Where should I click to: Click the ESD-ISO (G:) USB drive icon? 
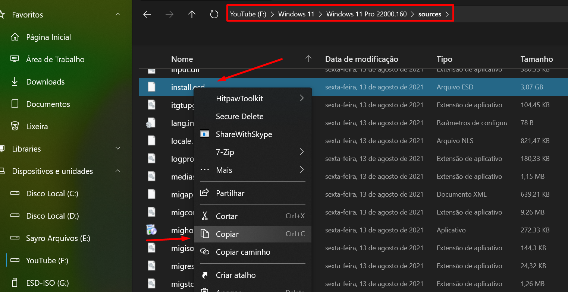[15, 283]
